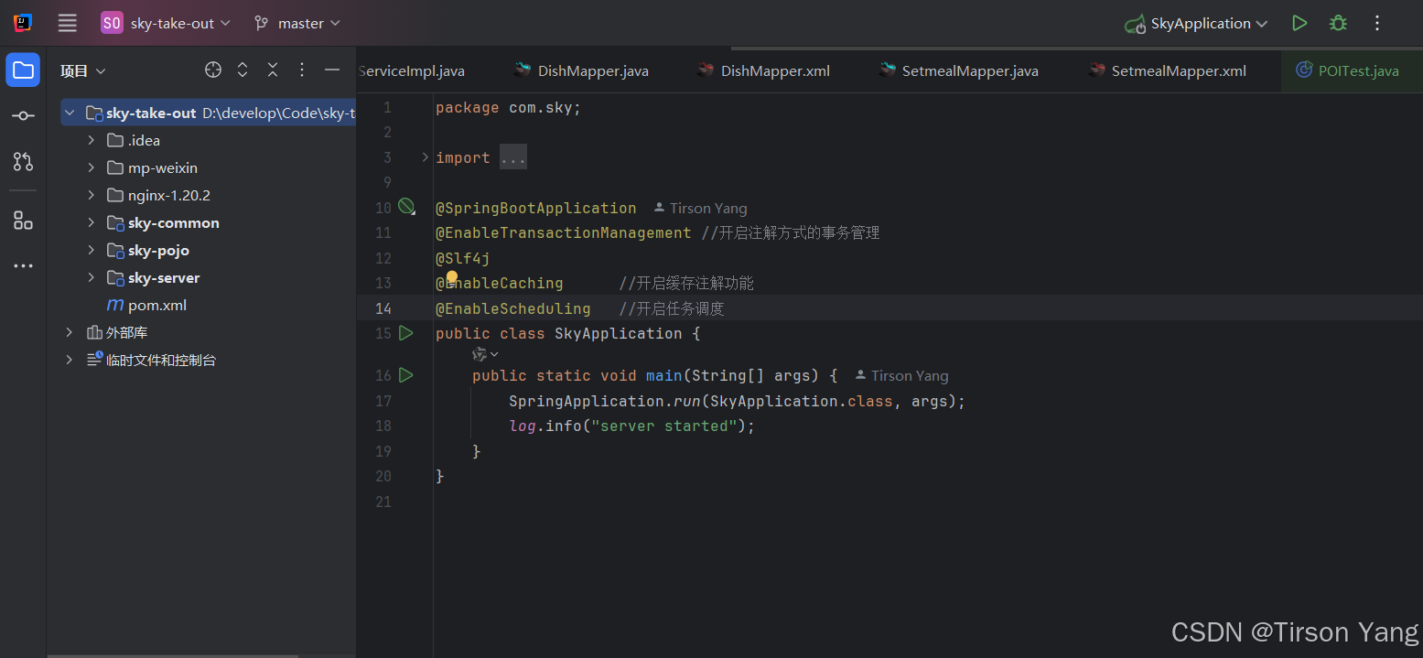The image size is (1423, 658).
Task: Start debugging with the bug icon
Action: coord(1338,23)
